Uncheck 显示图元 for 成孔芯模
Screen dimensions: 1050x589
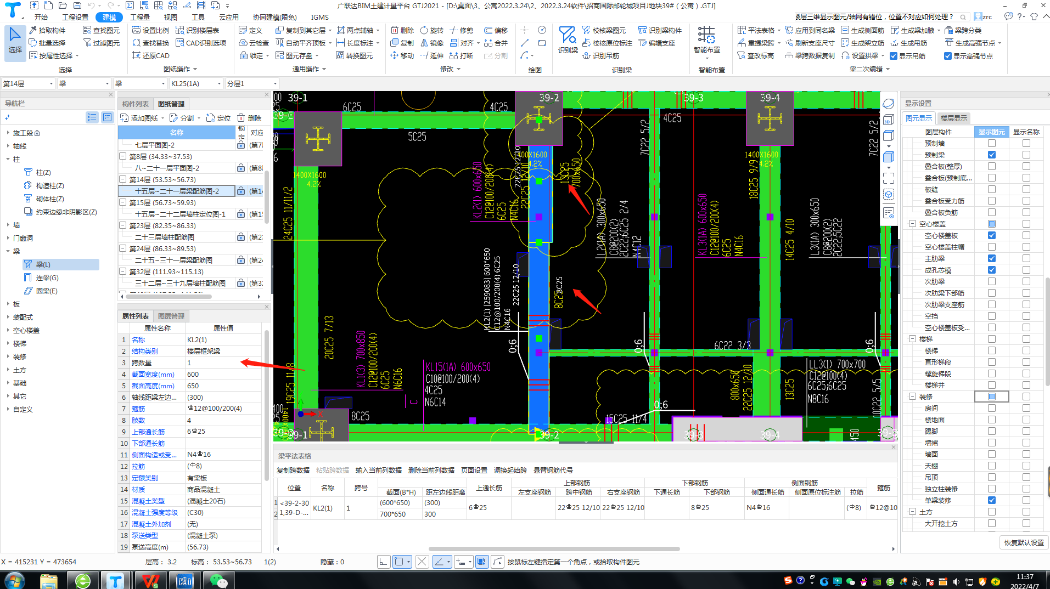tap(991, 270)
